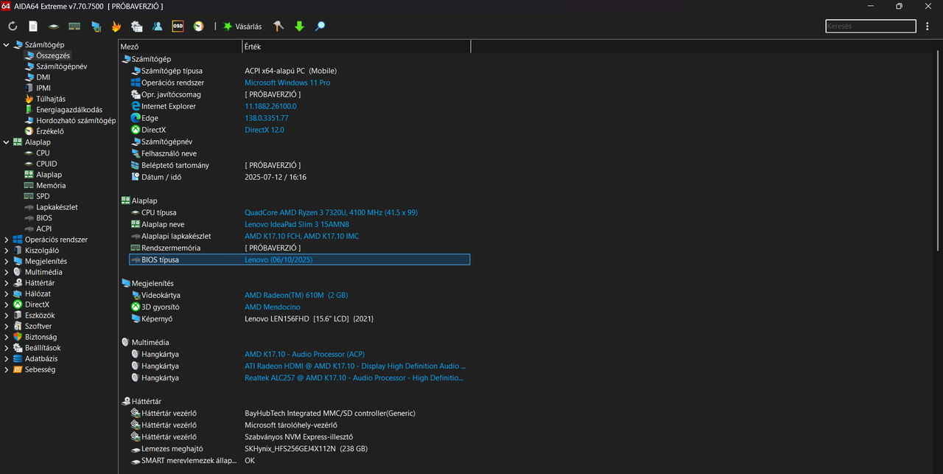The width and height of the screenshot is (943, 474).
Task: Select BIOS in the sidebar tree
Action: [44, 218]
